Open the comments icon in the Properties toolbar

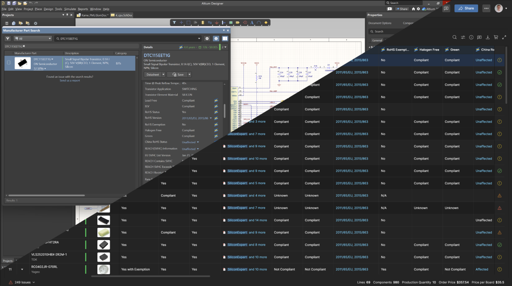(479, 37)
